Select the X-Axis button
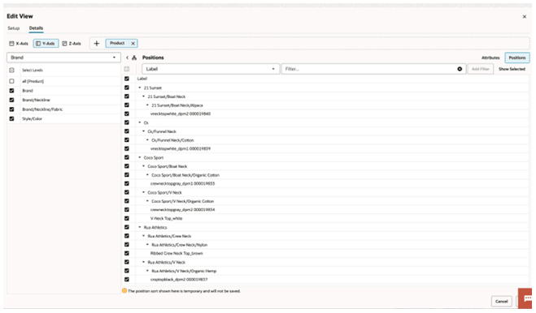 click(x=19, y=43)
